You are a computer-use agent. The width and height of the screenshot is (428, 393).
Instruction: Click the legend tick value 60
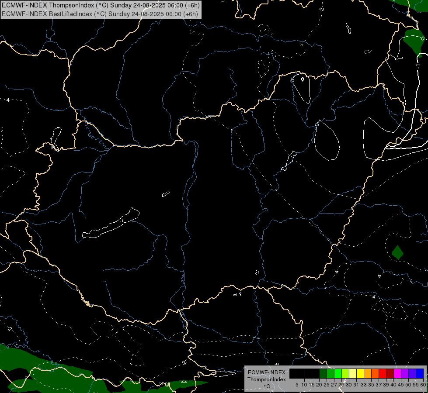pyautogui.click(x=423, y=385)
